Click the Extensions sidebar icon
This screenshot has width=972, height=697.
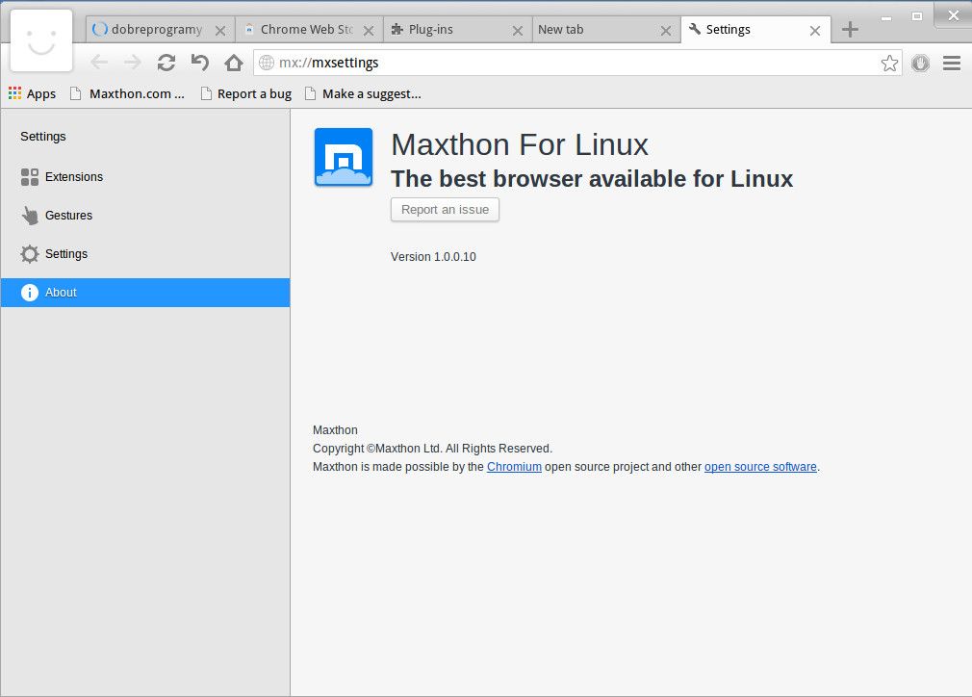(30, 177)
